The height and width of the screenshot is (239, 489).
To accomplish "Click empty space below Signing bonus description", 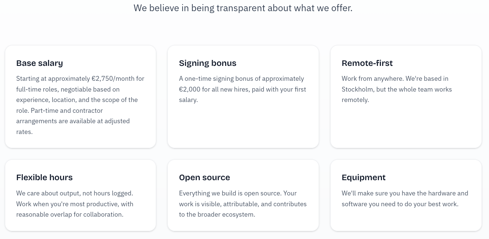I will 243,127.
